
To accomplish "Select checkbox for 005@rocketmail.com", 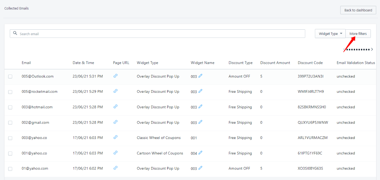I will 10,92.
